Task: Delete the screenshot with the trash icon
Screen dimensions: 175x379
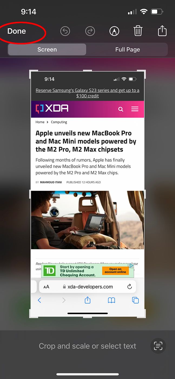Action: click(x=138, y=31)
